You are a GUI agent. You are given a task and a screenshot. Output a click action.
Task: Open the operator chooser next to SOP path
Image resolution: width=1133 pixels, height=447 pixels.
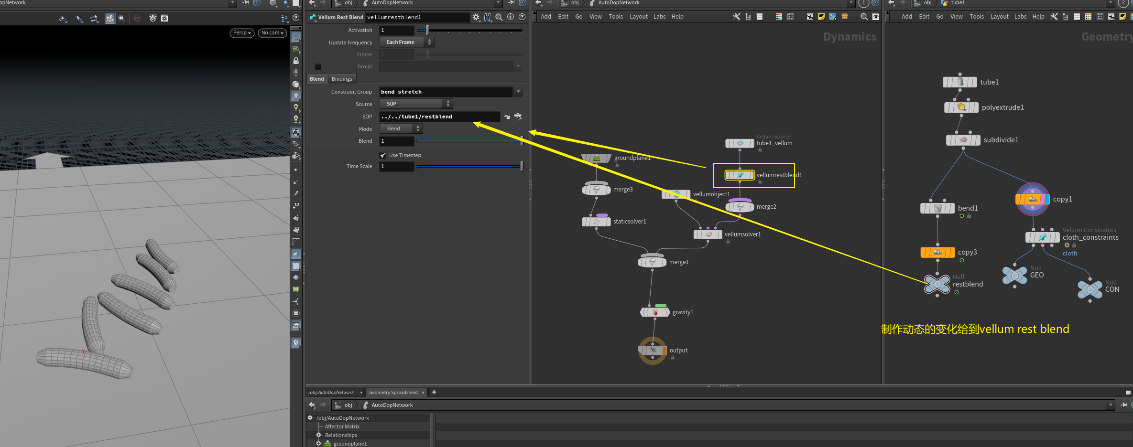[518, 117]
